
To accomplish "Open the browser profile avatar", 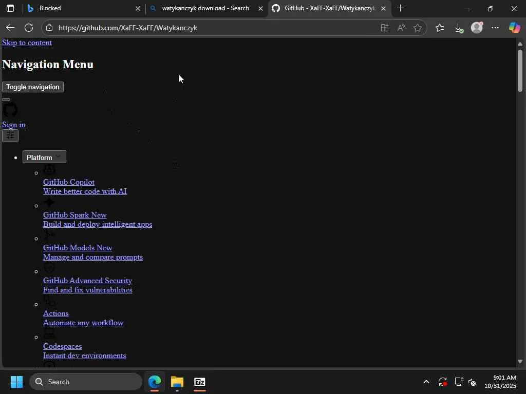I will coord(477,28).
